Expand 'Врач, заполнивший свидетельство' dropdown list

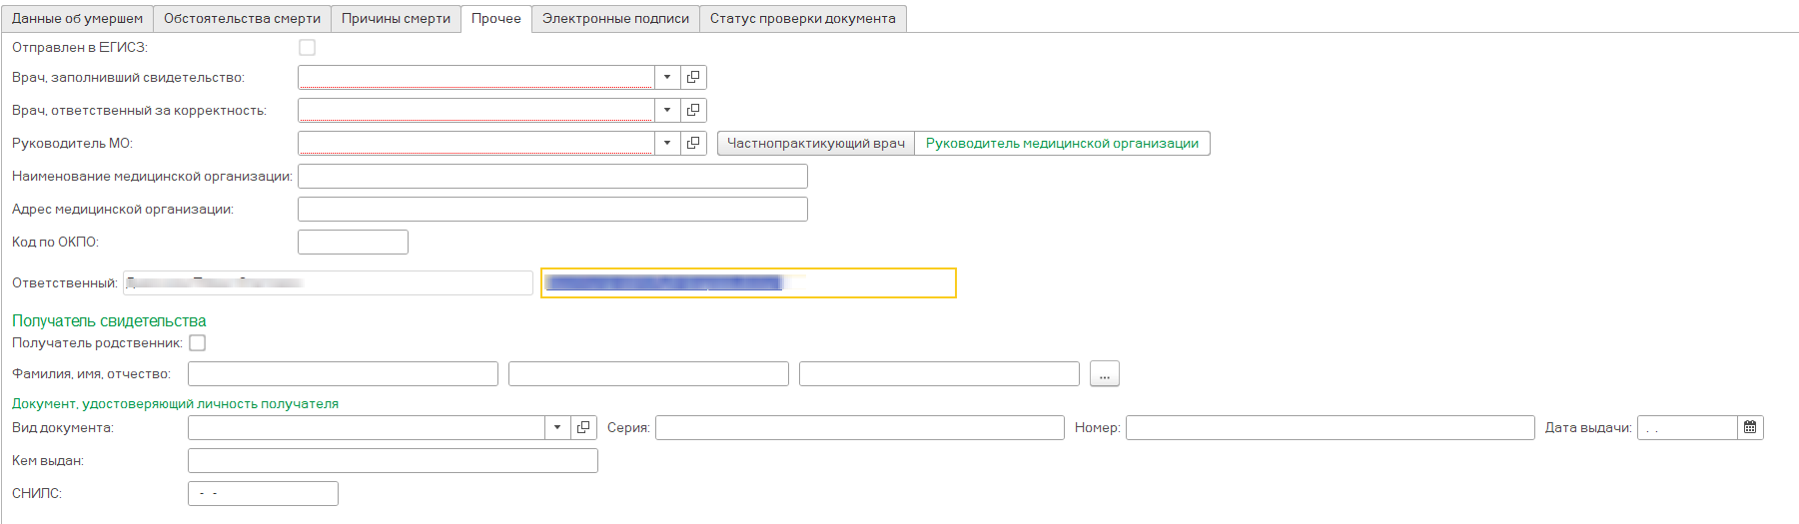tap(667, 78)
